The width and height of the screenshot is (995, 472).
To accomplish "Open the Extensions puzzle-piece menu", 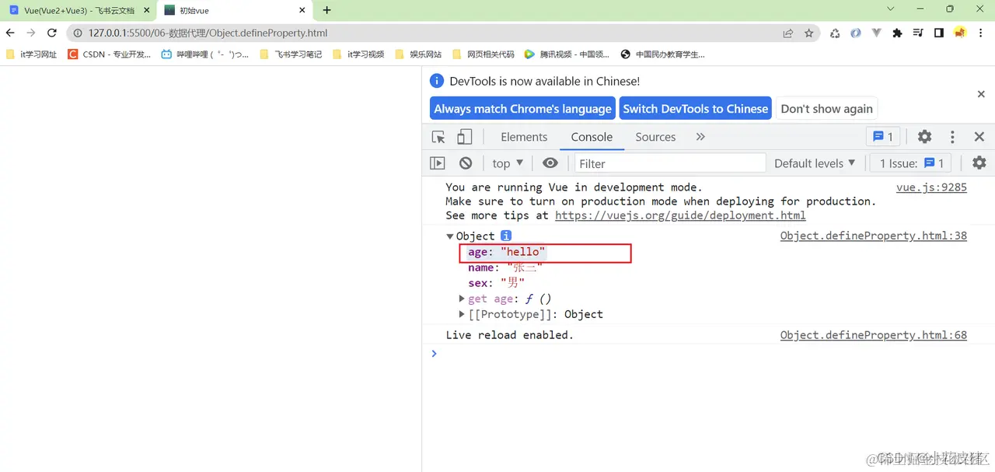I will [898, 33].
